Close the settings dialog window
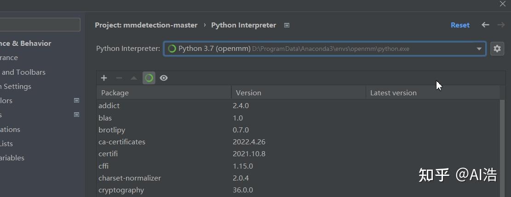 pyautogui.click(x=502, y=4)
